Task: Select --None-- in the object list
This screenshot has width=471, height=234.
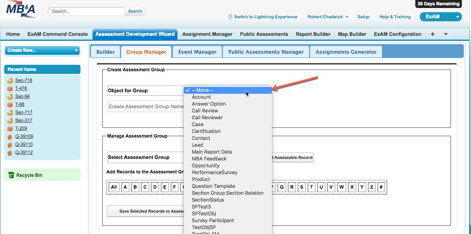Action: click(228, 90)
